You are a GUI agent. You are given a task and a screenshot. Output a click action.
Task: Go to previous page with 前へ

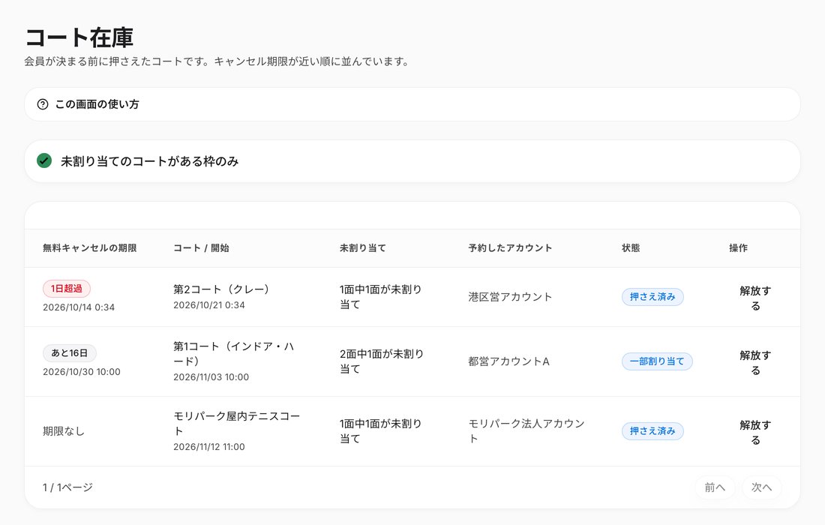pyautogui.click(x=715, y=487)
